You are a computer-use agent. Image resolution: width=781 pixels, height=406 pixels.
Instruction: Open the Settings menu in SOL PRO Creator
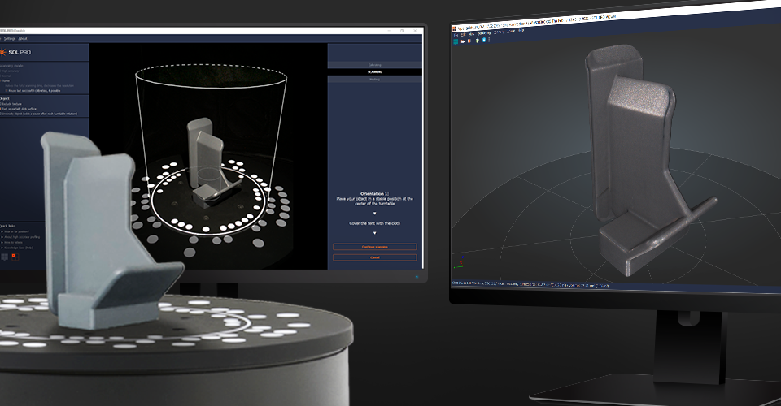pos(10,38)
